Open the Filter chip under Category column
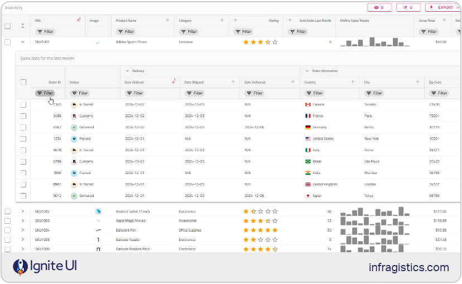462x284 pixels. tap(189, 32)
